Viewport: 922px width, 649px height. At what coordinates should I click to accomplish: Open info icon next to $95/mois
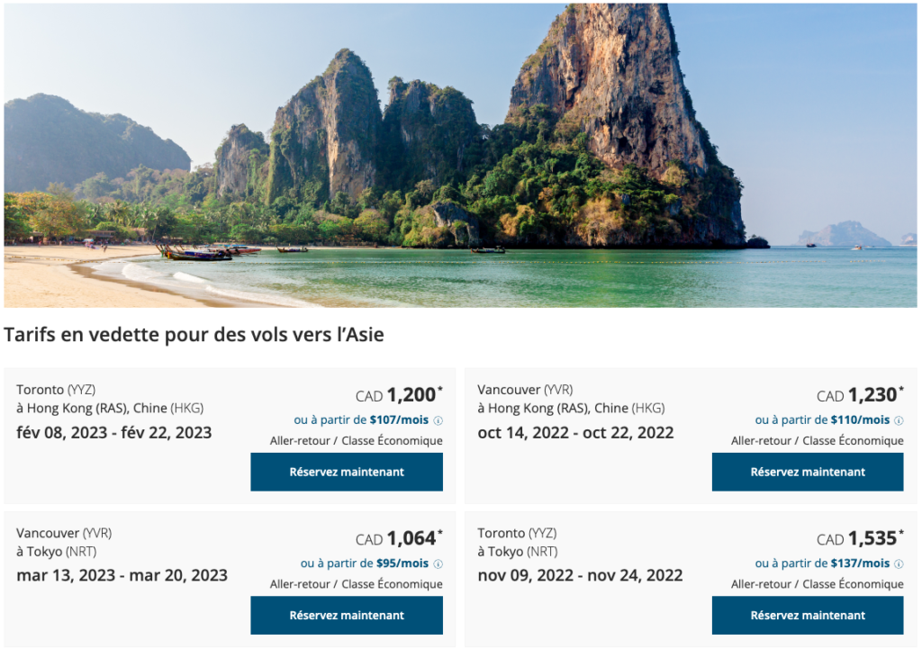coord(438,564)
